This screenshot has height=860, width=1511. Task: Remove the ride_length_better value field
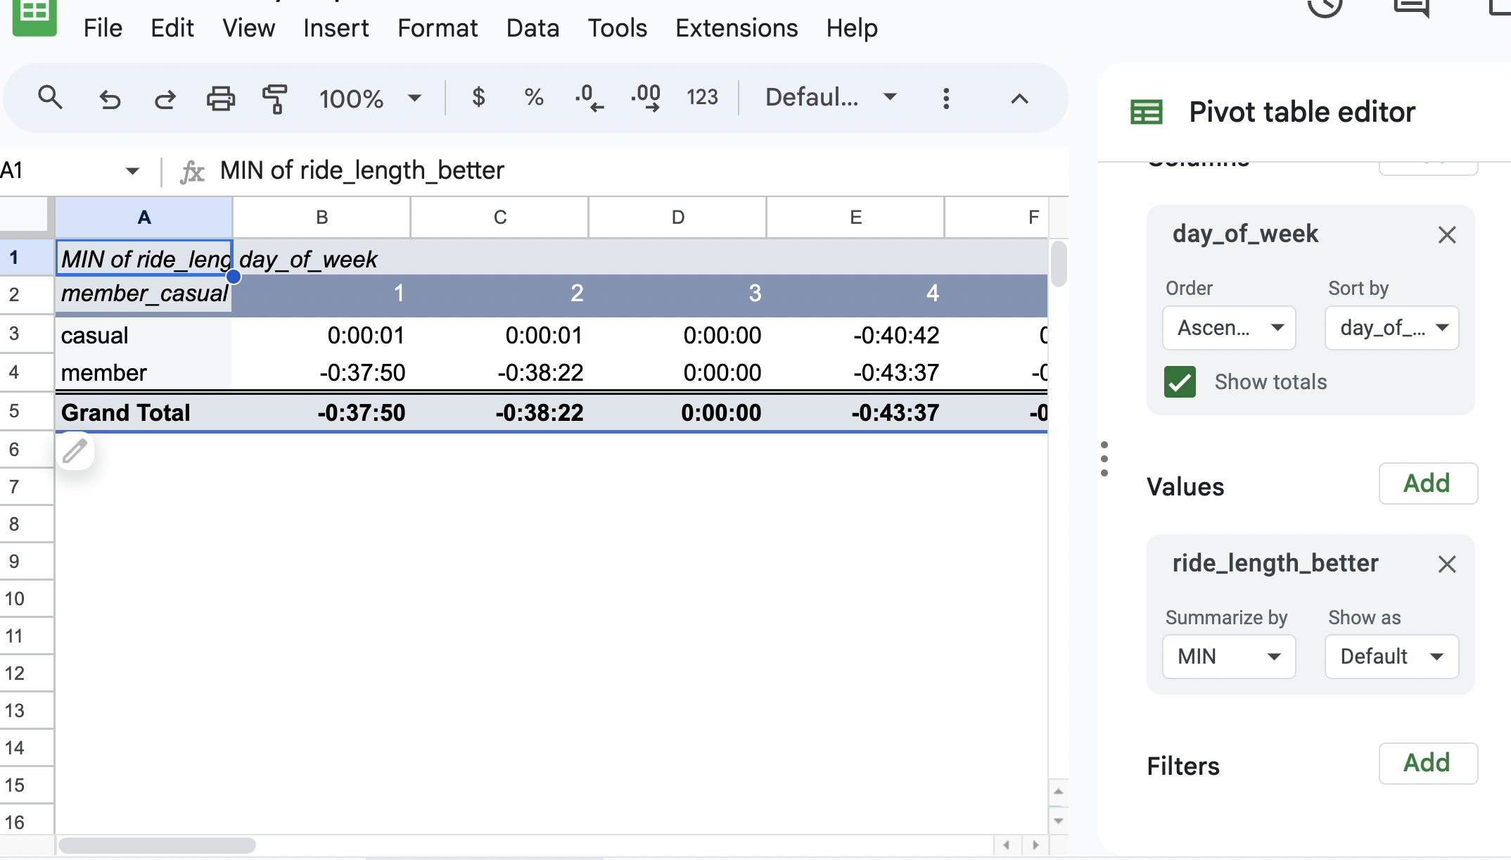pos(1447,564)
